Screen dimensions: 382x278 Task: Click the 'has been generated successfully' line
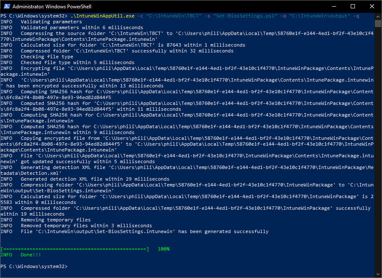135,231
